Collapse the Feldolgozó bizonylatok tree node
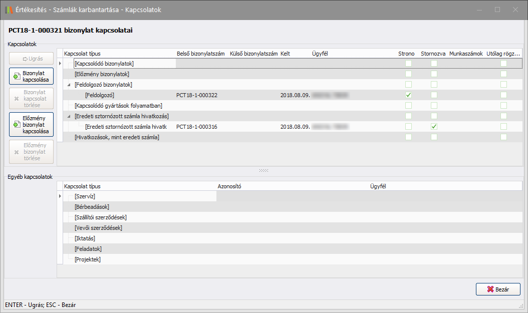 point(69,85)
